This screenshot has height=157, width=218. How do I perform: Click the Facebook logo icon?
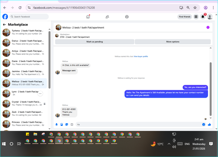[5, 16]
